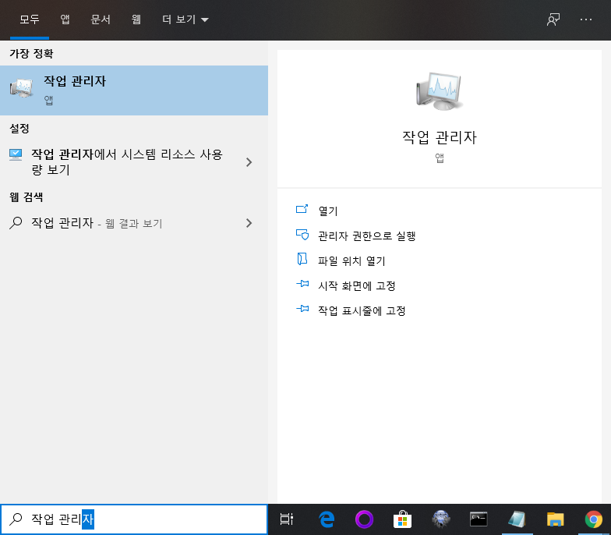The height and width of the screenshot is (535, 611).
Task: Open the three-dot options menu
Action: 586,19
